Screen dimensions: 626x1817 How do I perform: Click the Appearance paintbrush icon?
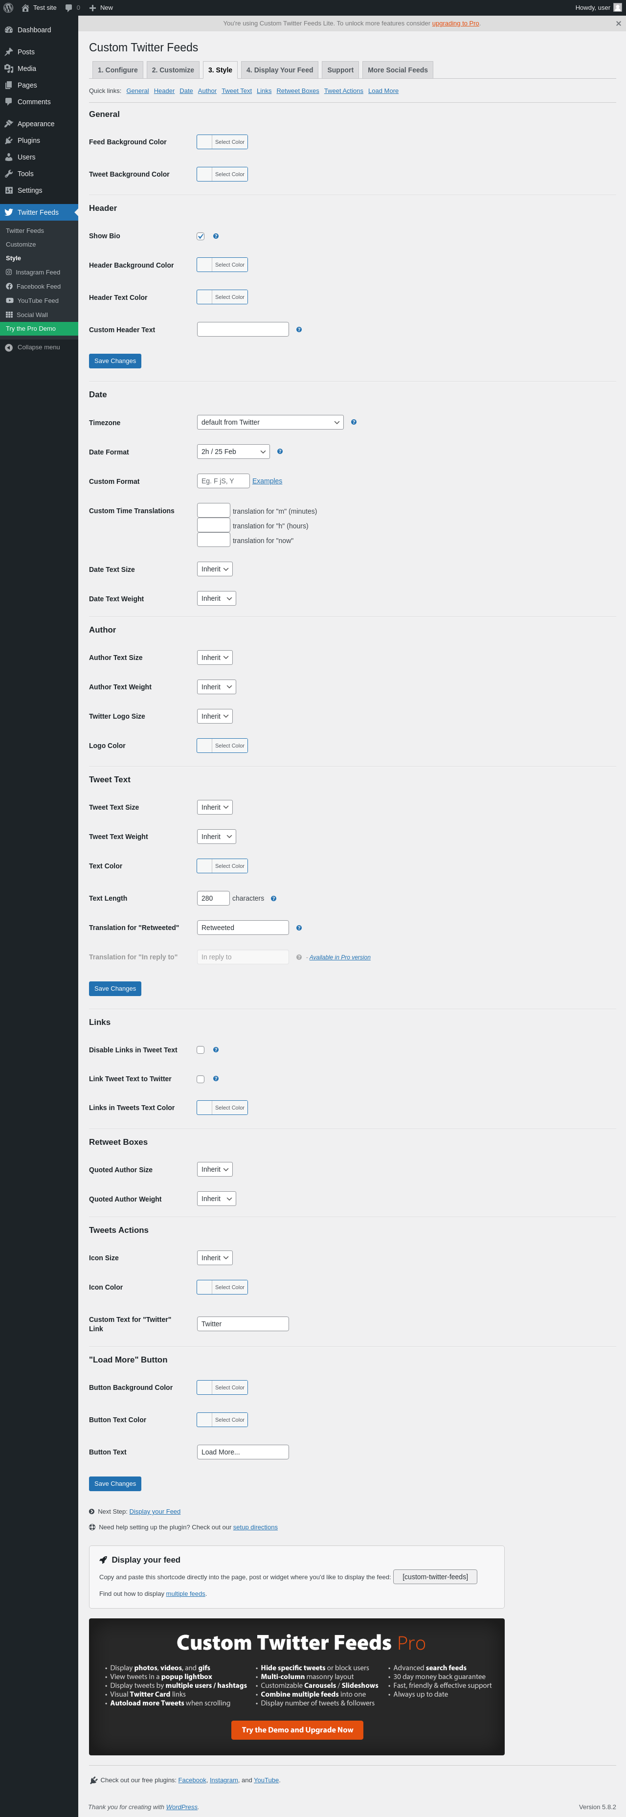coord(9,124)
